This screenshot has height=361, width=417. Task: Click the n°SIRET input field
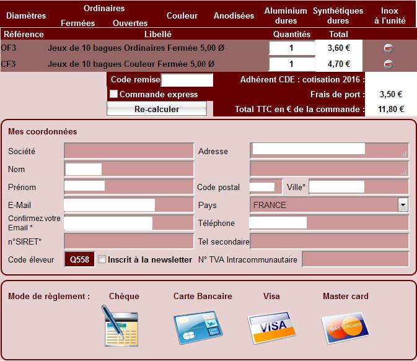129,241
